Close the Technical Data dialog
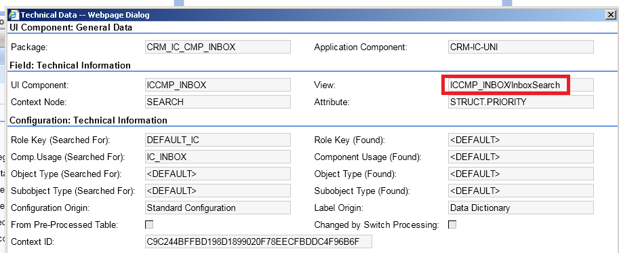Screen dimensions: 619x253 (610, 15)
